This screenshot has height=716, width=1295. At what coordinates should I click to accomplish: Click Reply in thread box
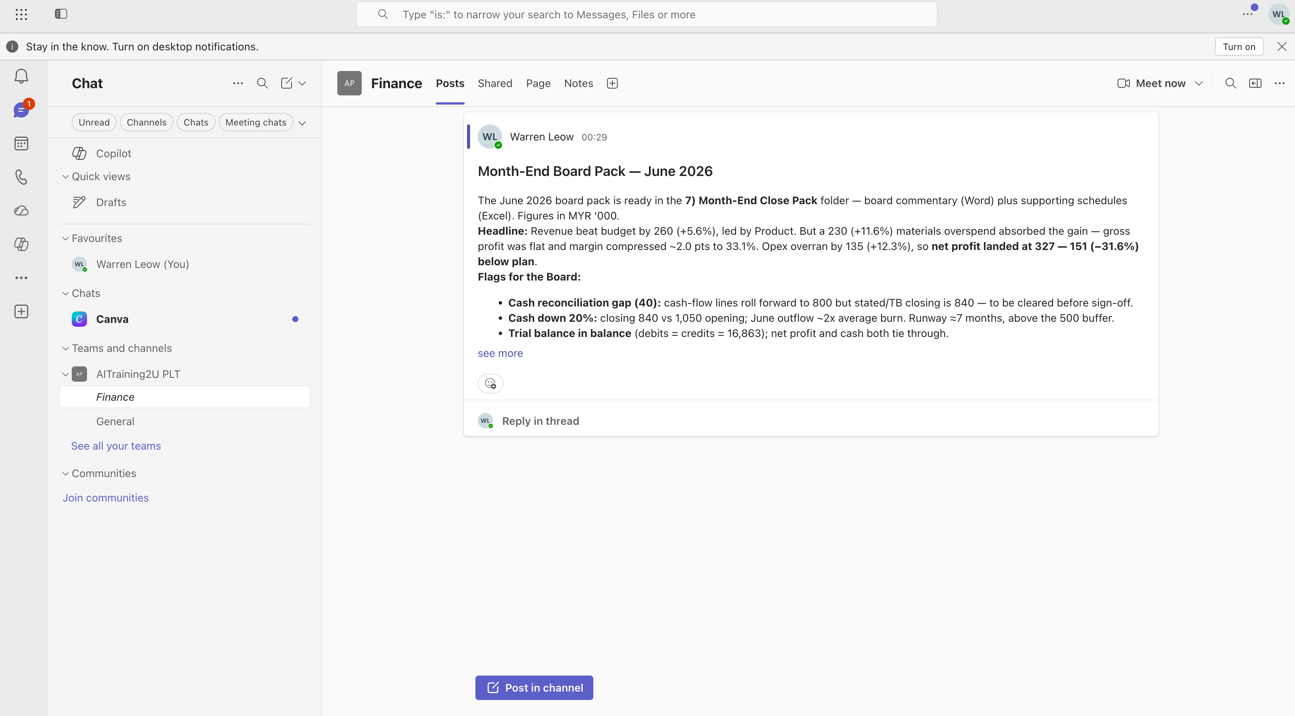coord(810,421)
